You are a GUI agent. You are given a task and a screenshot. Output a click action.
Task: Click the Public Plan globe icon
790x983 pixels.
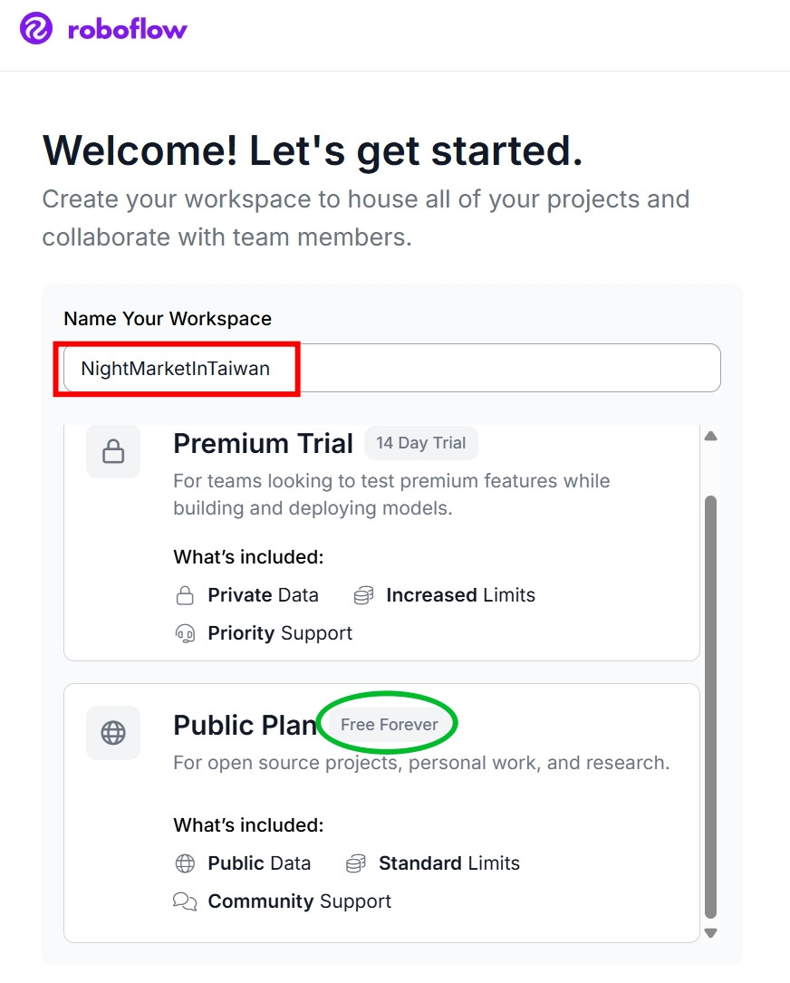coord(113,732)
